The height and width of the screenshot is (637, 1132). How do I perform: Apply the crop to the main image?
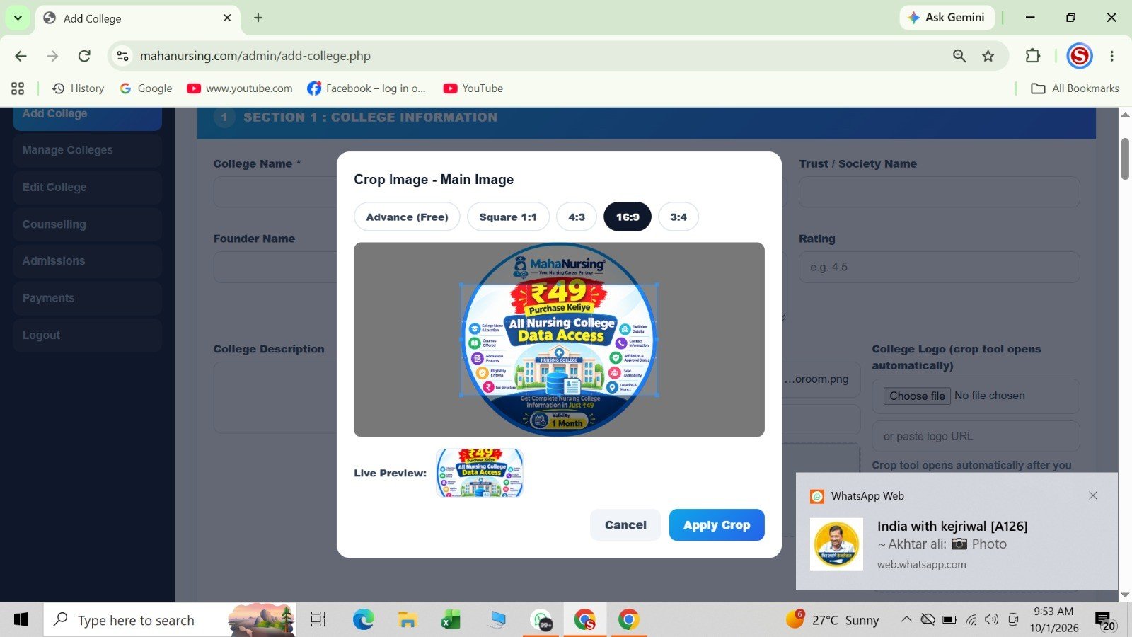coord(717,525)
